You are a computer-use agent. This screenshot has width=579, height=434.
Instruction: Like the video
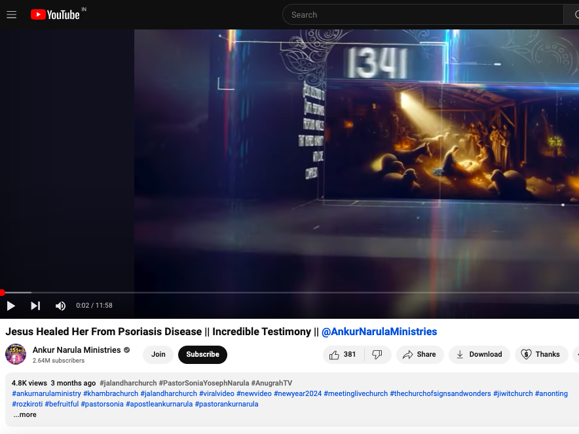(343, 354)
